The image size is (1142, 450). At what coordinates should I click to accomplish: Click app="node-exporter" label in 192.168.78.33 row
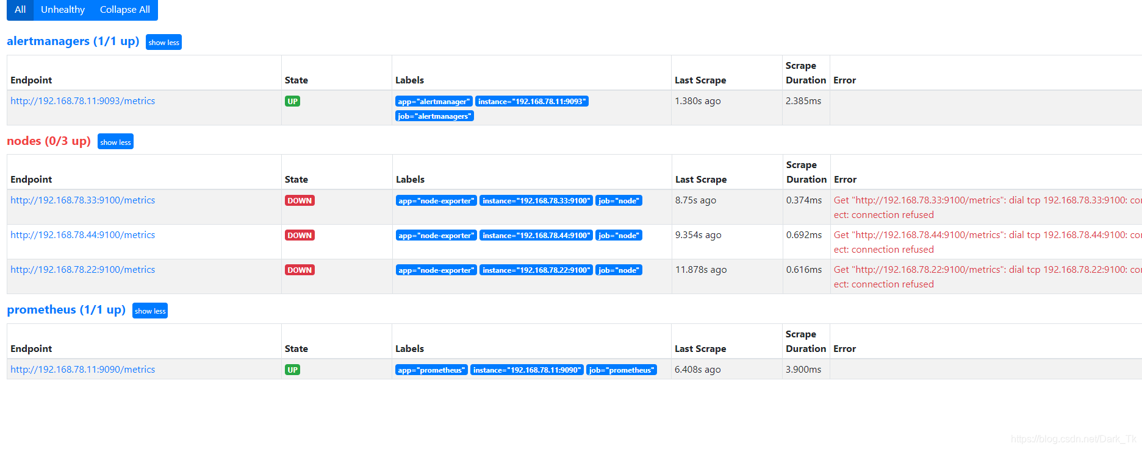click(436, 201)
